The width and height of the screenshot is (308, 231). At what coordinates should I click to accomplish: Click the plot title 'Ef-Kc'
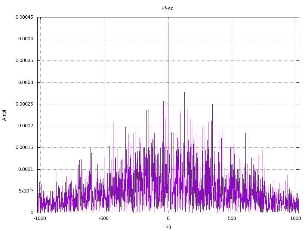pos(167,8)
